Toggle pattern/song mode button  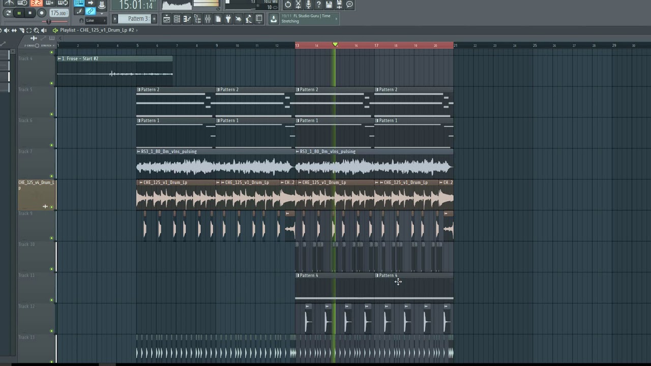[x=8, y=13]
